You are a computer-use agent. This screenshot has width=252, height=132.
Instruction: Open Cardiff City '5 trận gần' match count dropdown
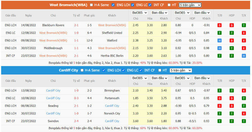click(x=180, y=70)
